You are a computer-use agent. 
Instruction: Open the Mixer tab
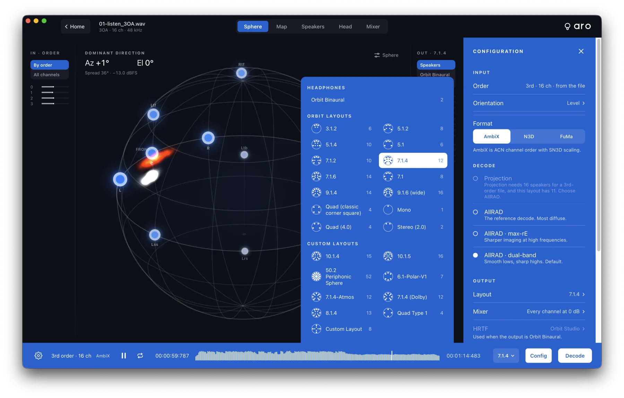click(x=373, y=26)
